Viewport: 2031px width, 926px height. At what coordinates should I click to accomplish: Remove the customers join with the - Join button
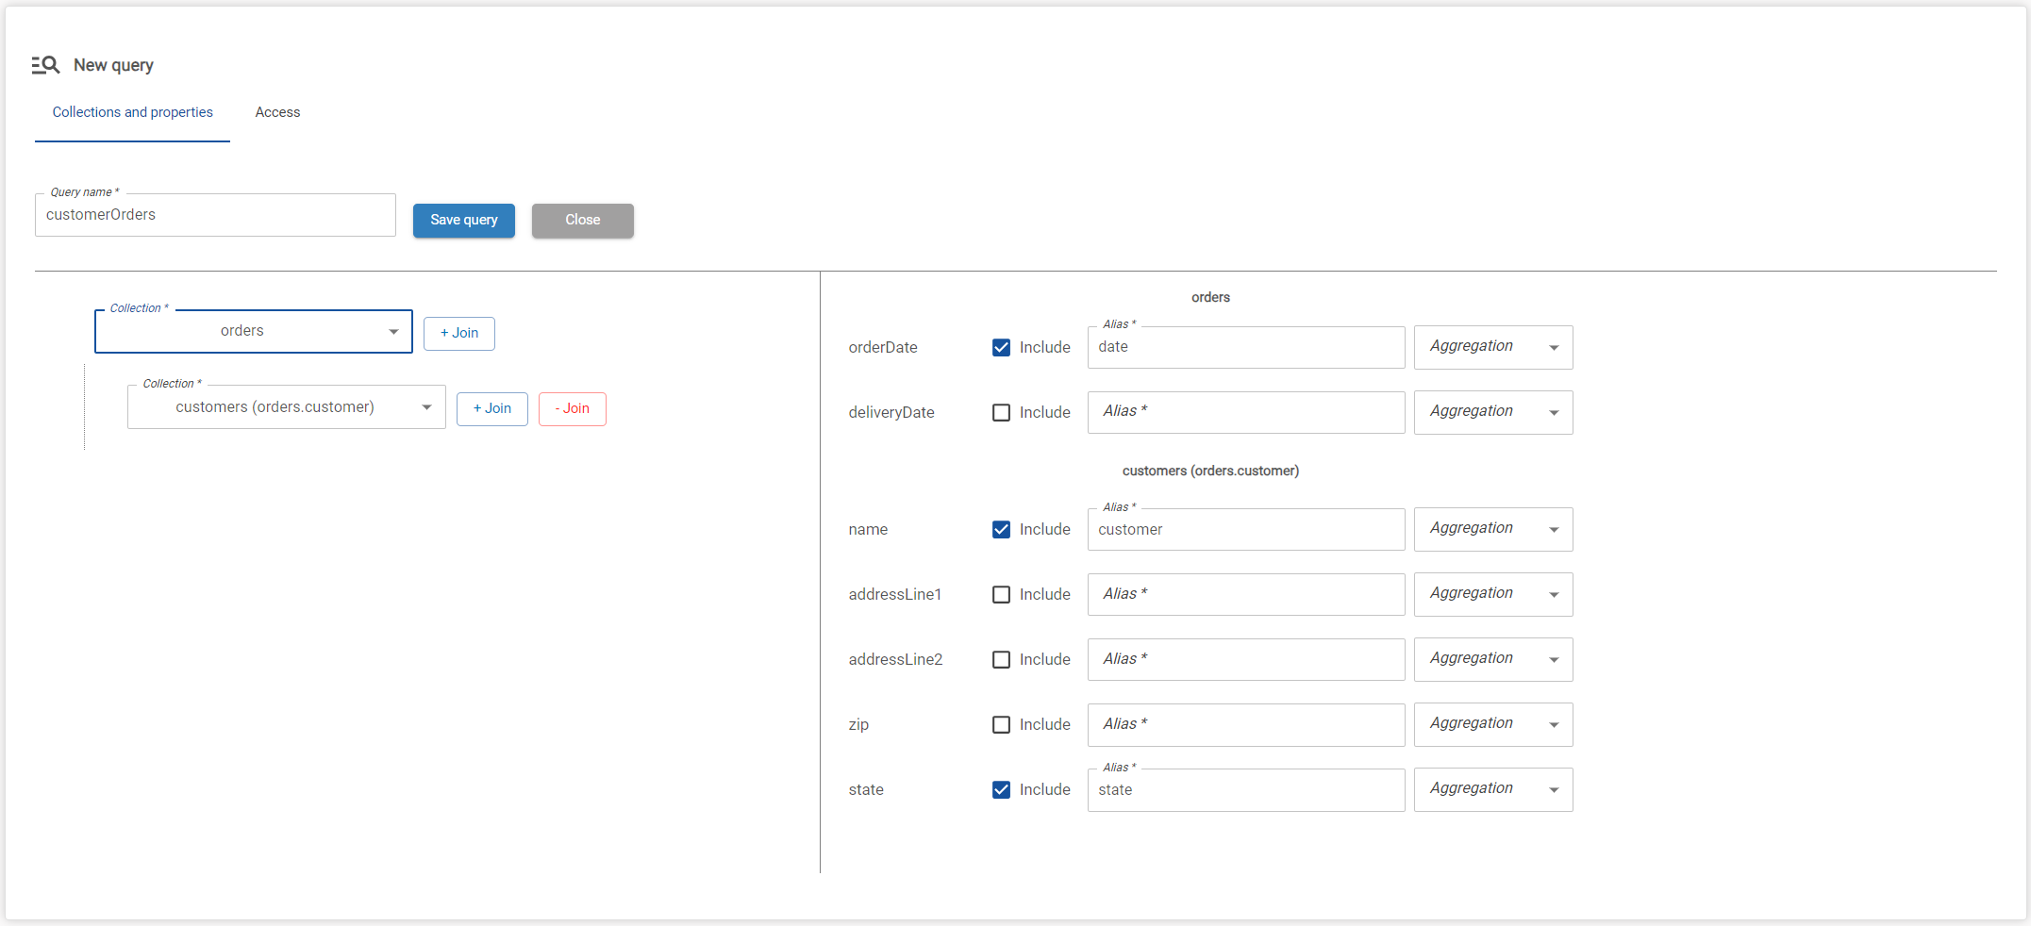[x=572, y=408]
